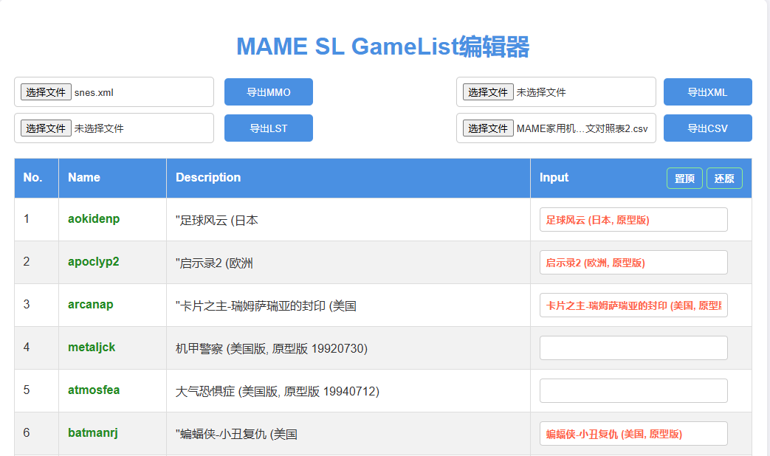770x456 pixels.
Task: Click 选择文件 next to the 导出LST button
Action: point(46,128)
